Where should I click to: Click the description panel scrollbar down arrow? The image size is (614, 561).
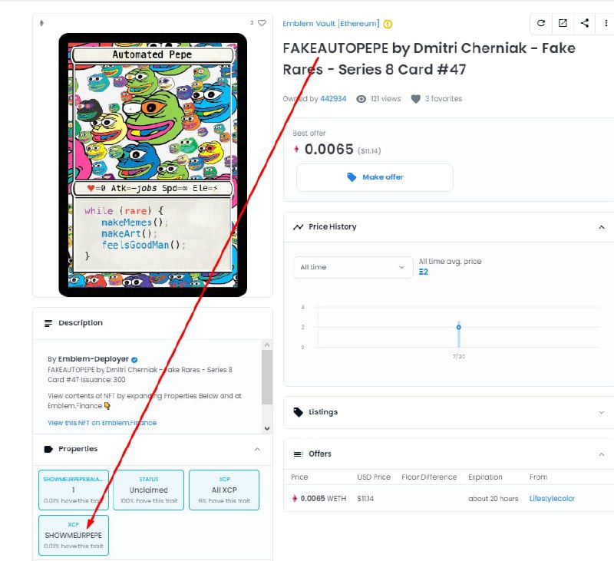[x=267, y=428]
